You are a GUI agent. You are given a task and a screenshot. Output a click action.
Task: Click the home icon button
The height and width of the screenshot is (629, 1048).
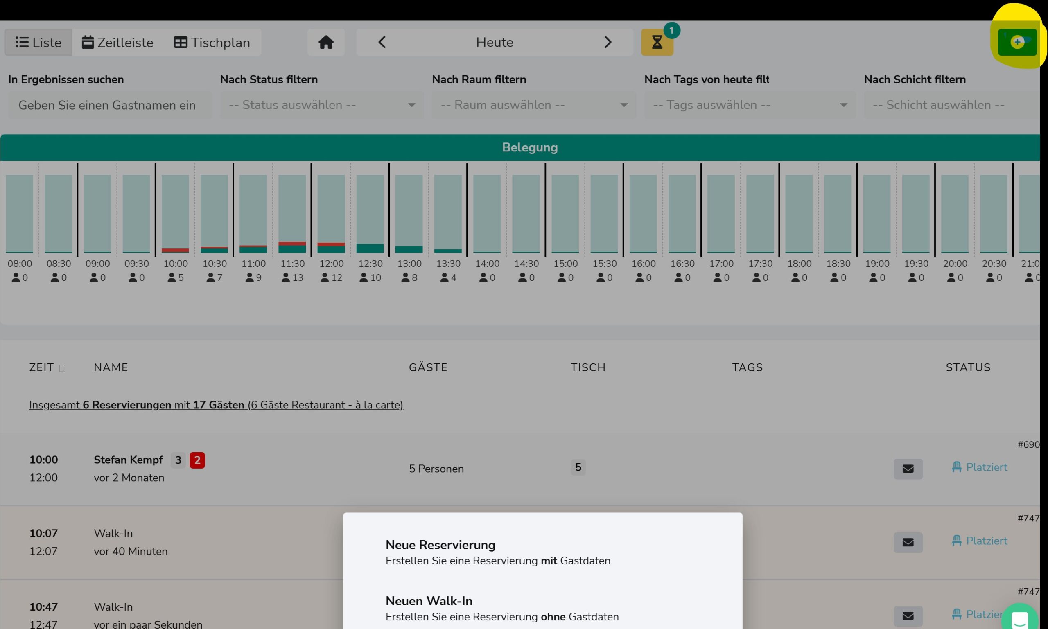pos(325,42)
